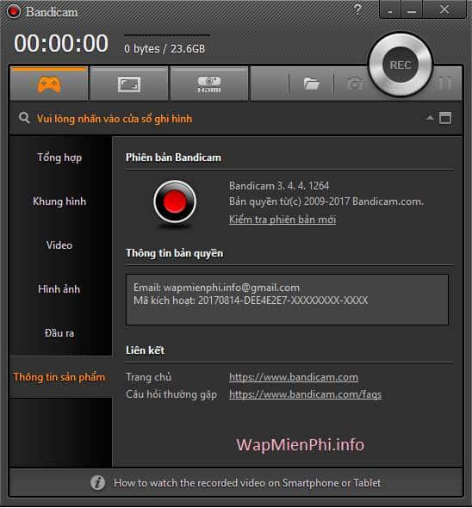Switch to the Video tab

(x=59, y=245)
